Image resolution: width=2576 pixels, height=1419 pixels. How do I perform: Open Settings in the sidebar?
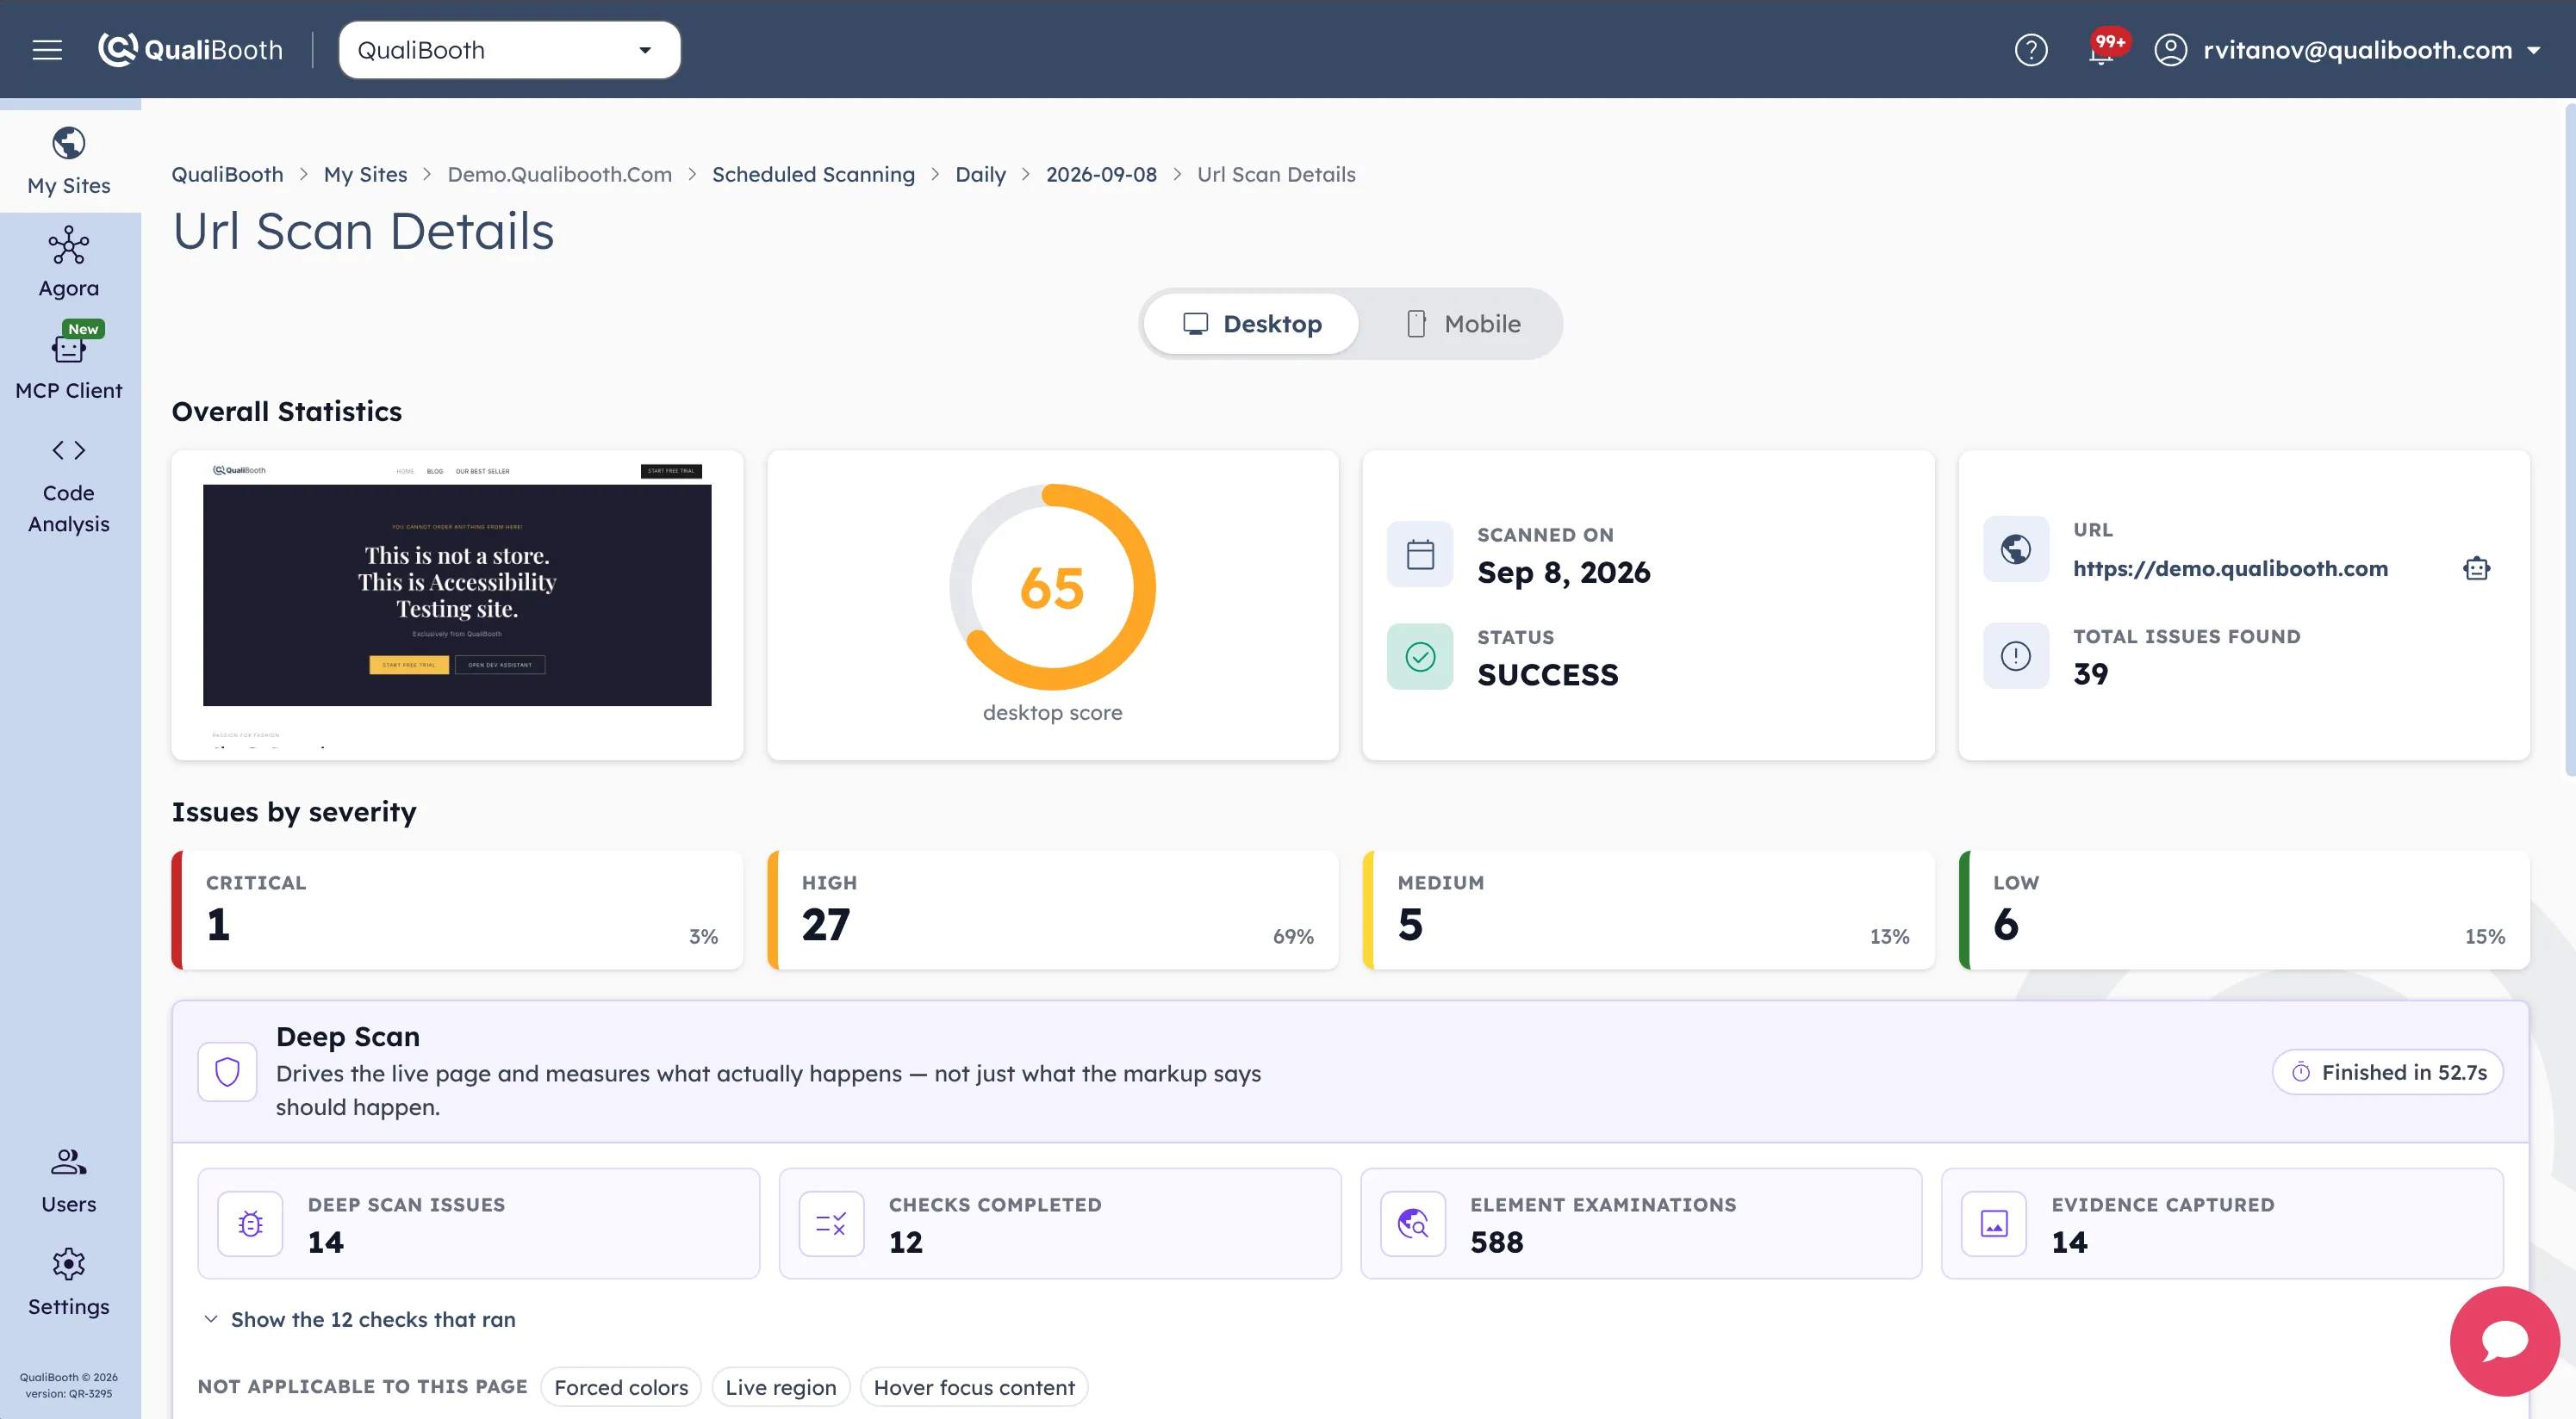click(x=69, y=1282)
